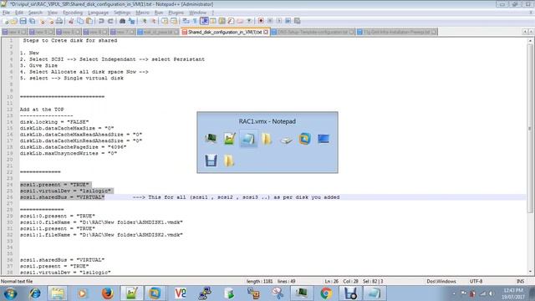The width and height of the screenshot is (535, 301).
Task: Click the Print toolbar icon
Action: point(59,21)
